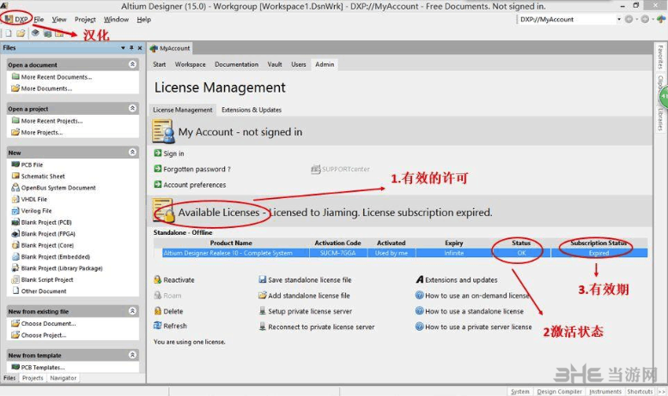Create a Blank Project (Library Package)
Viewport: 668px width, 396px height.
coord(57,268)
